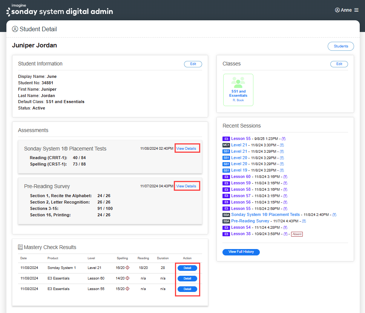Click binoculars icon for Lesson 60 session
This screenshot has width=365, height=313.
click(285, 176)
